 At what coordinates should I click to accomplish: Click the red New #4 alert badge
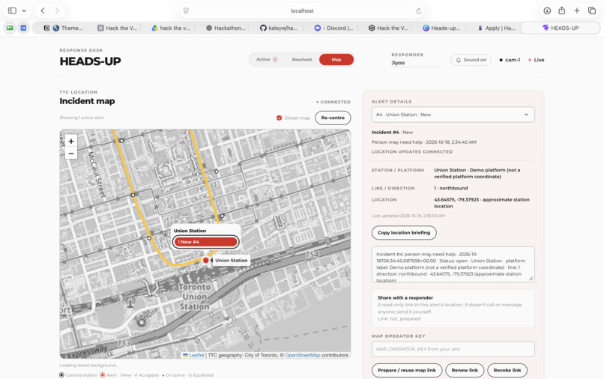click(x=205, y=242)
